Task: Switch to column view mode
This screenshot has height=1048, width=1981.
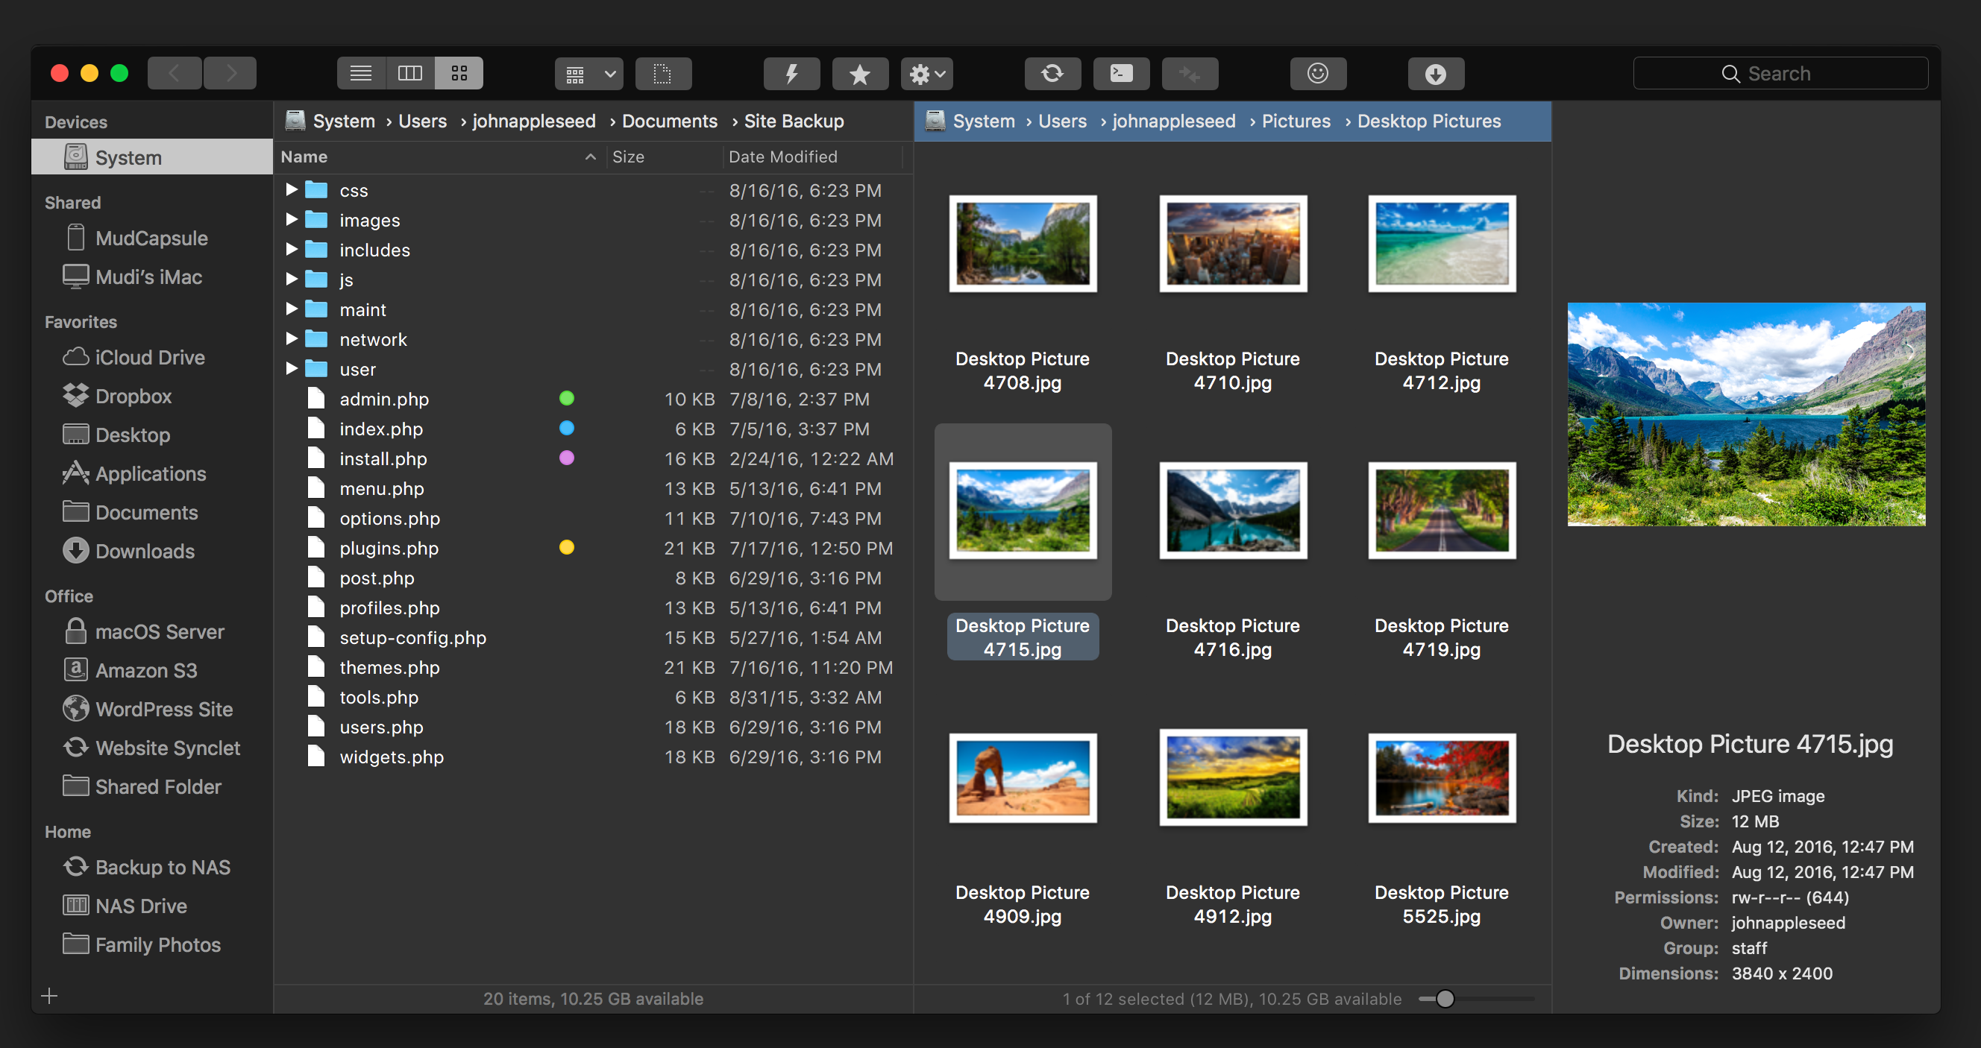Action: (x=410, y=74)
